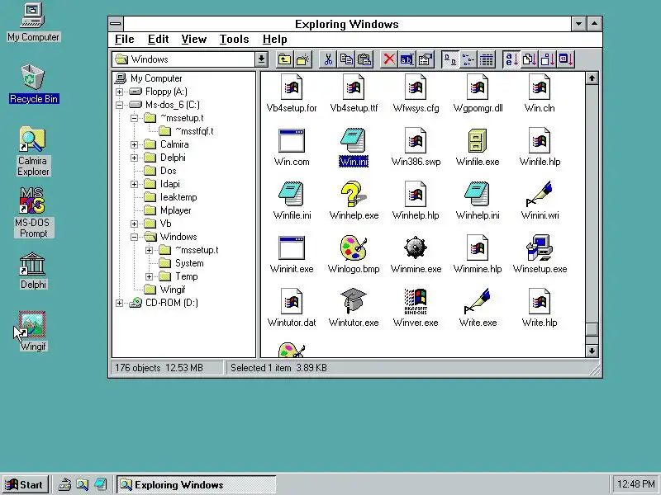Sort files by date

click(566, 59)
